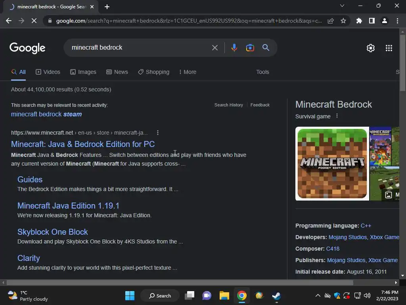The height and width of the screenshot is (305, 406).
Task: Open Task View on the taskbar
Action: point(190,295)
